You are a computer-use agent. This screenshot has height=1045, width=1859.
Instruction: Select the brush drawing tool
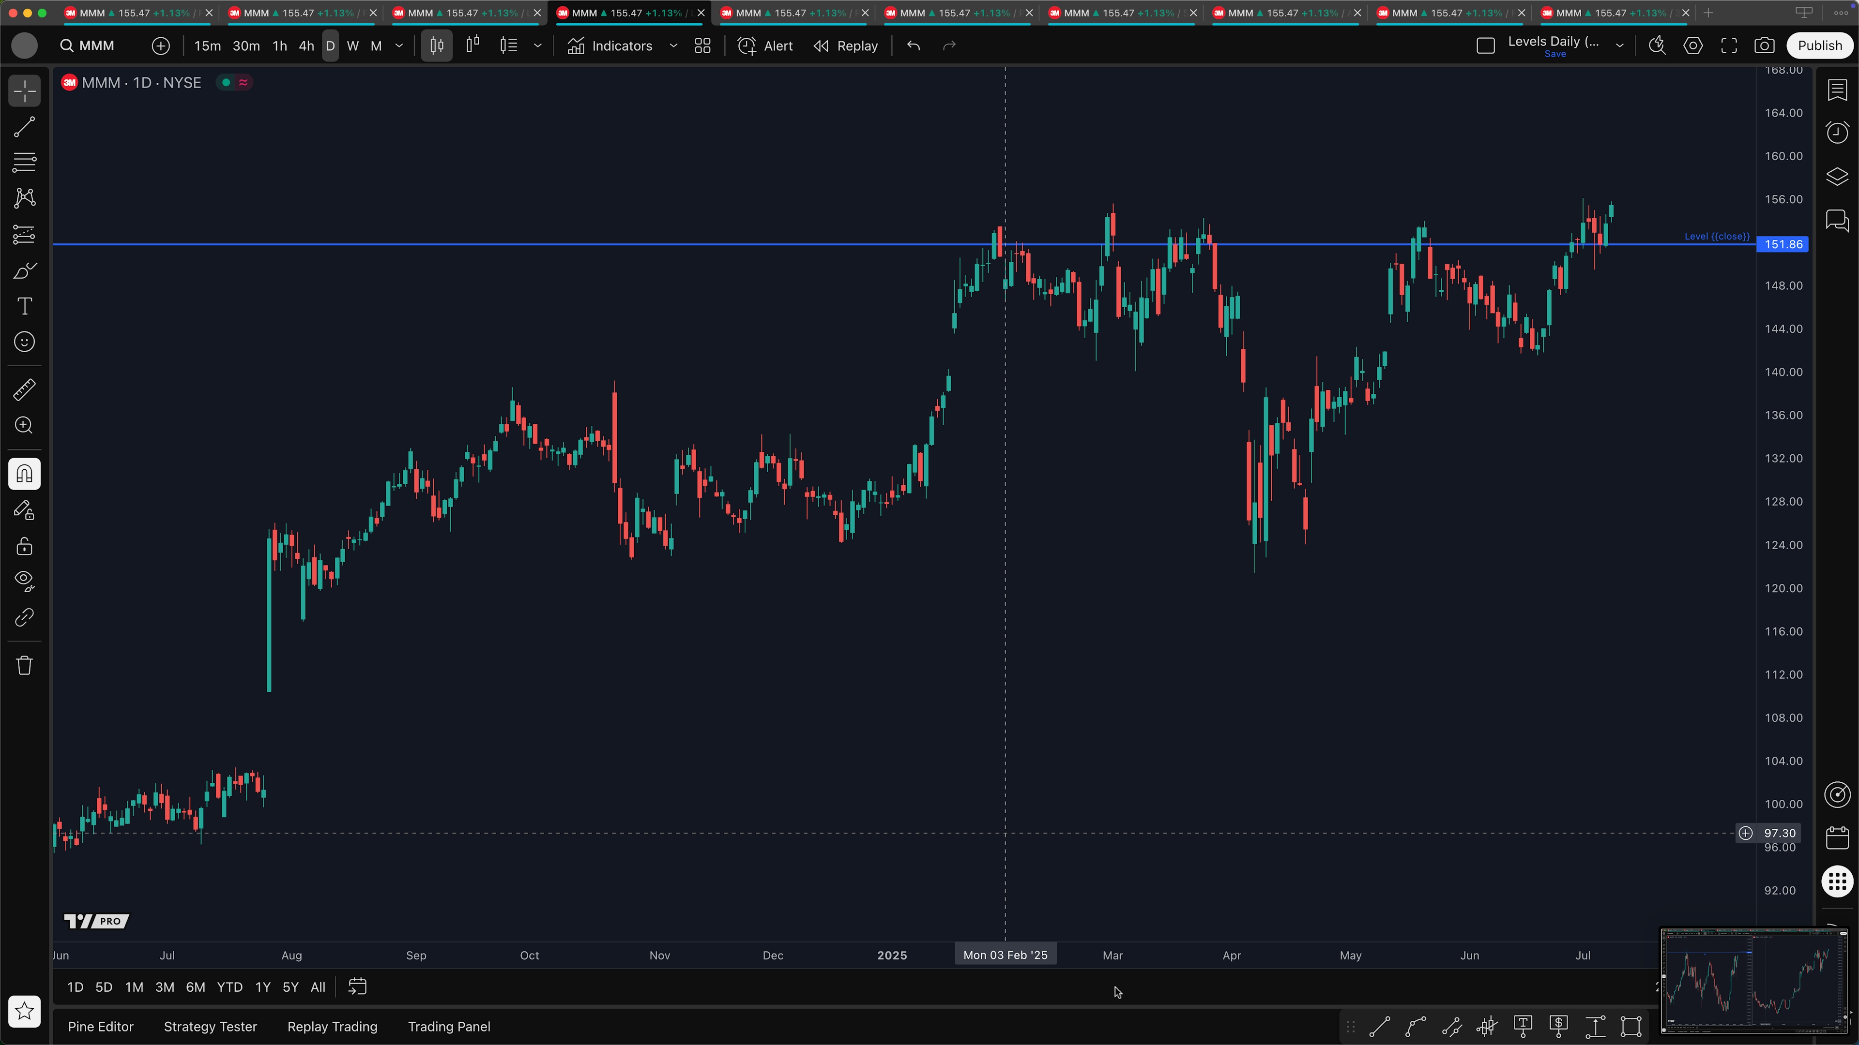coord(25,271)
